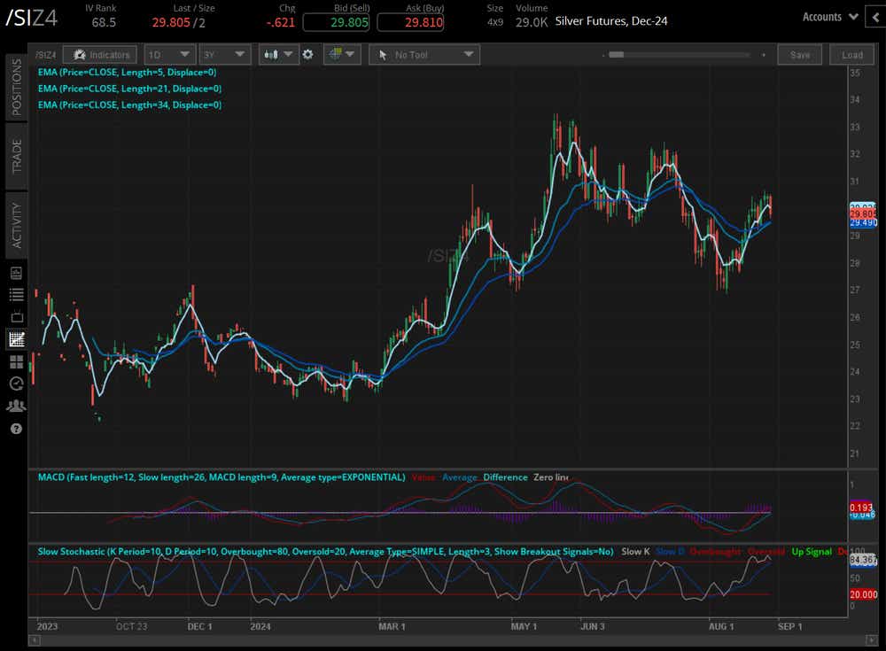
Task: Click the scanner list icon in the sidebar
Action: [x=15, y=295]
